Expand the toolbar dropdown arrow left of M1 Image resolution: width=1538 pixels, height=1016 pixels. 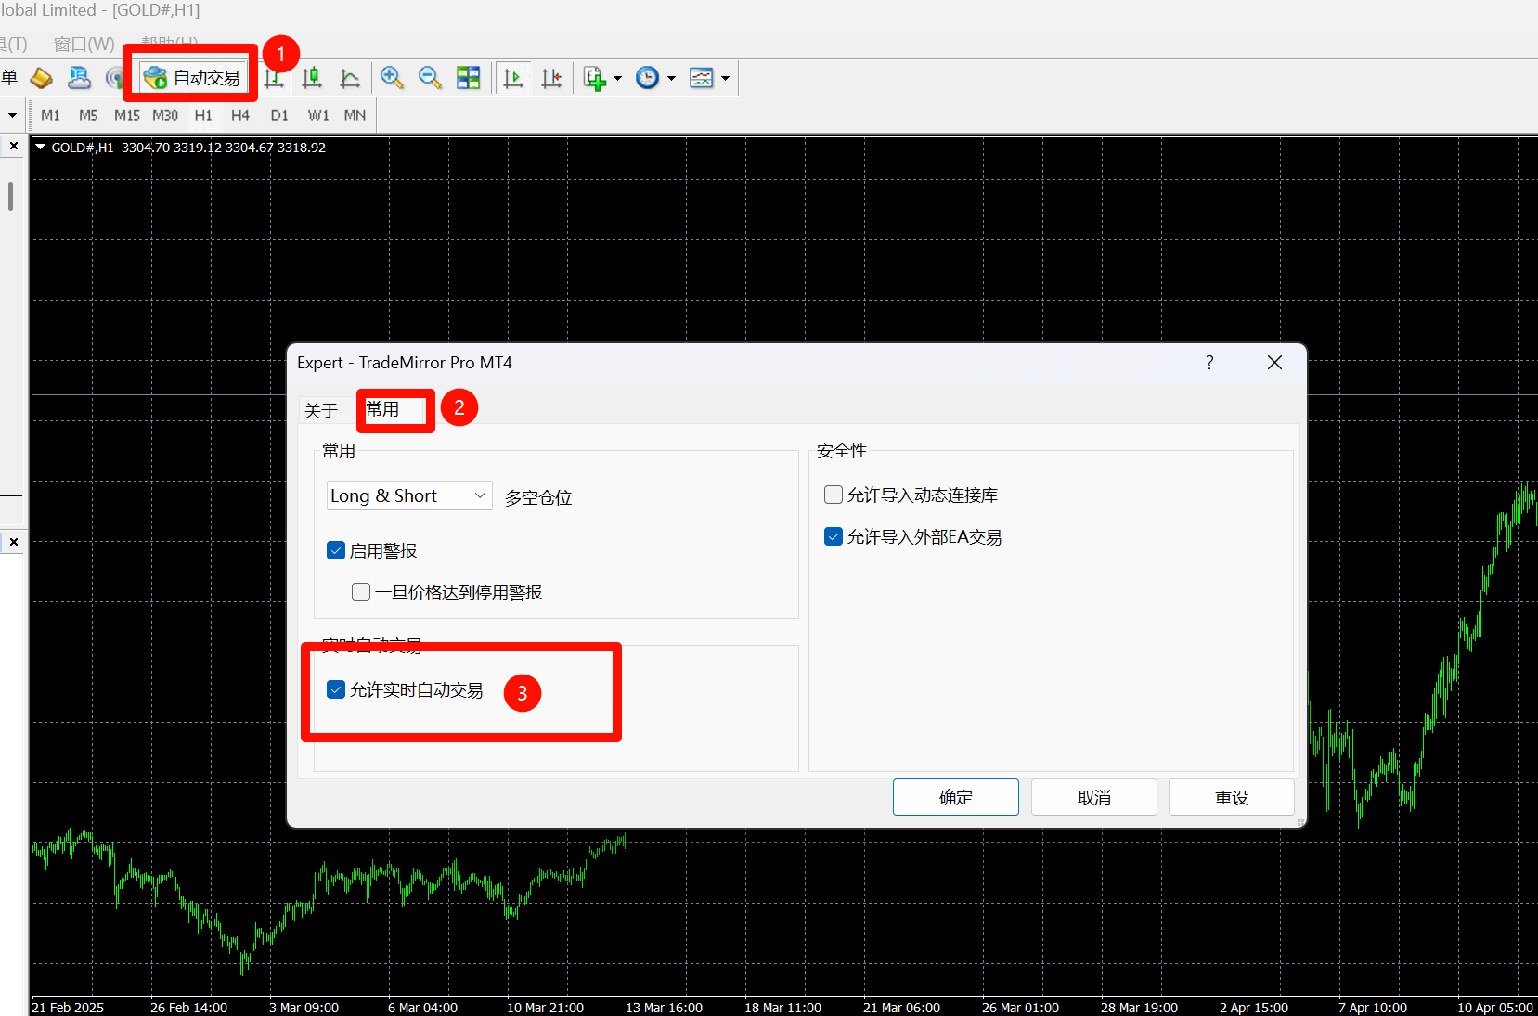click(12, 115)
